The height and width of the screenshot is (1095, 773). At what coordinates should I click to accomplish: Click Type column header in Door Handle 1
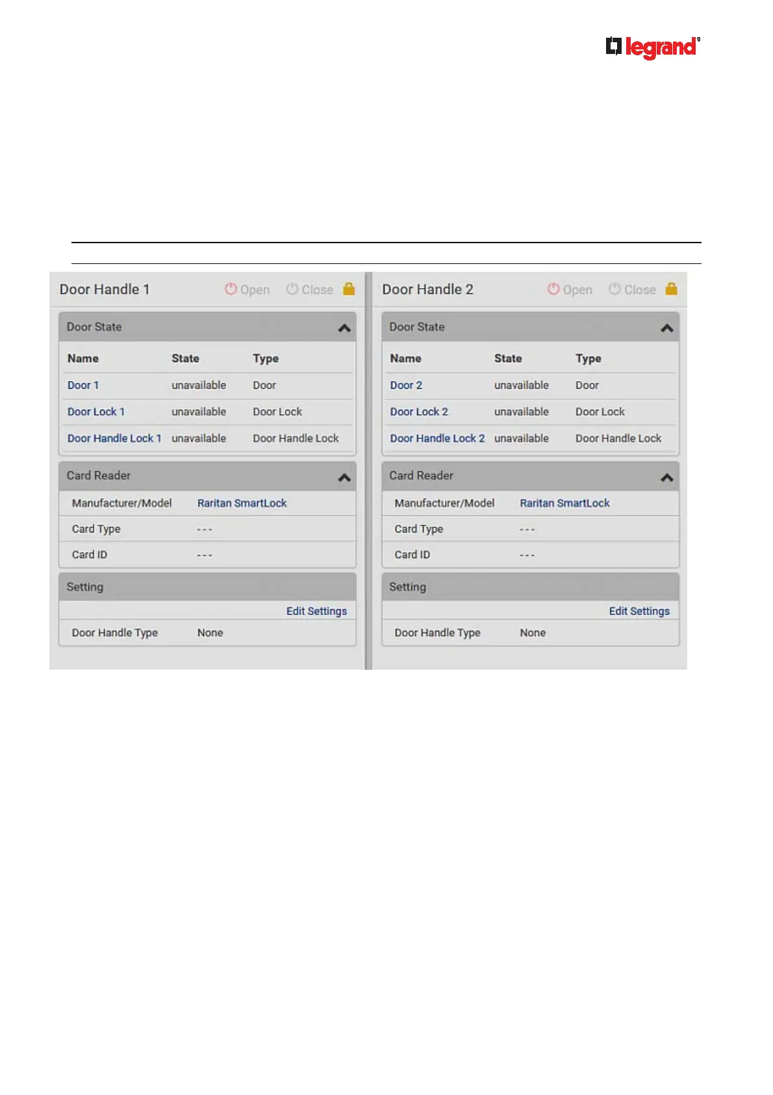(x=266, y=358)
